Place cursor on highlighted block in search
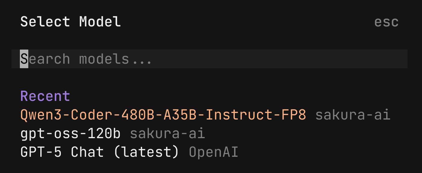Viewport: 422px width, 173px height. pos(24,59)
